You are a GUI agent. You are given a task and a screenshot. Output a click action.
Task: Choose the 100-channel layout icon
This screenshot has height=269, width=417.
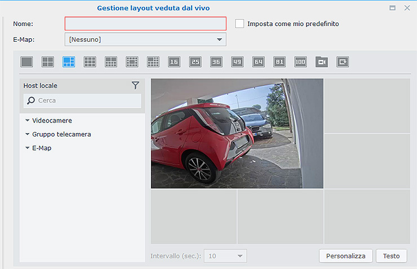[300, 62]
